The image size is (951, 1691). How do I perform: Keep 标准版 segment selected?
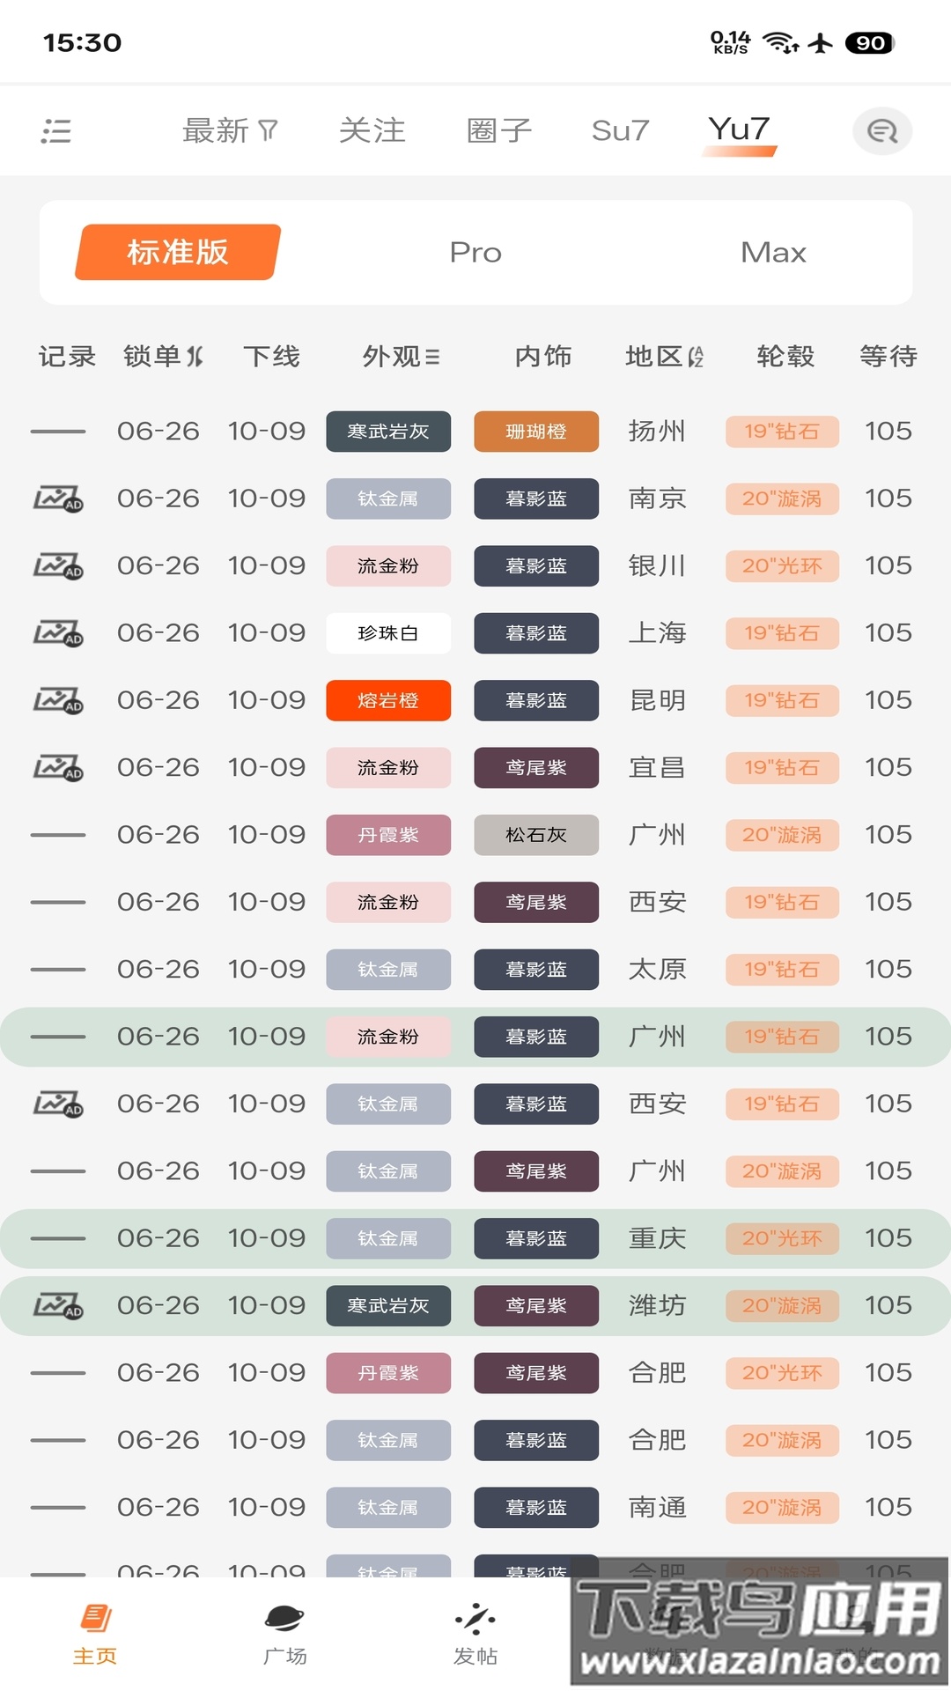pyautogui.click(x=175, y=253)
